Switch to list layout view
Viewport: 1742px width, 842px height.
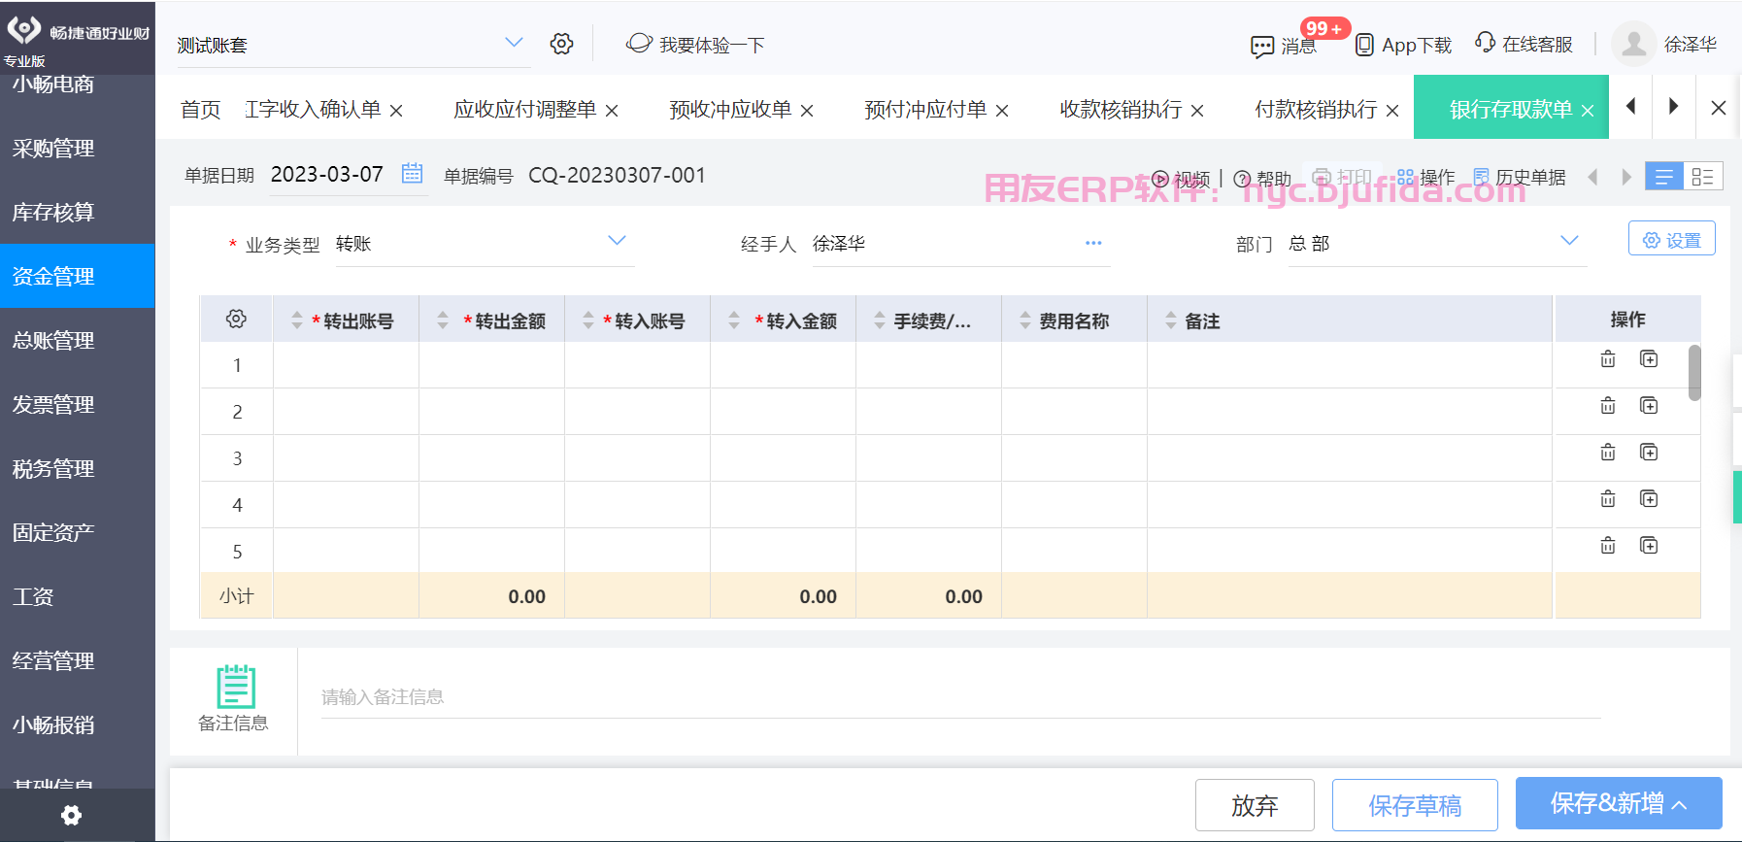pyautogui.click(x=1664, y=177)
